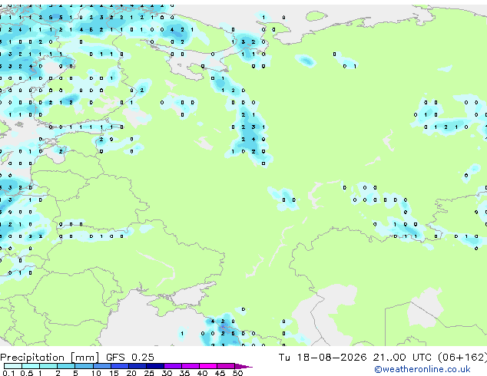Click the legend value label '25'
The height and width of the screenshot is (376, 487).
click(149, 373)
